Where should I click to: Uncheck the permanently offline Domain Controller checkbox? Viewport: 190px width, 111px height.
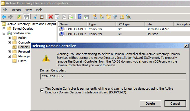click(42, 90)
